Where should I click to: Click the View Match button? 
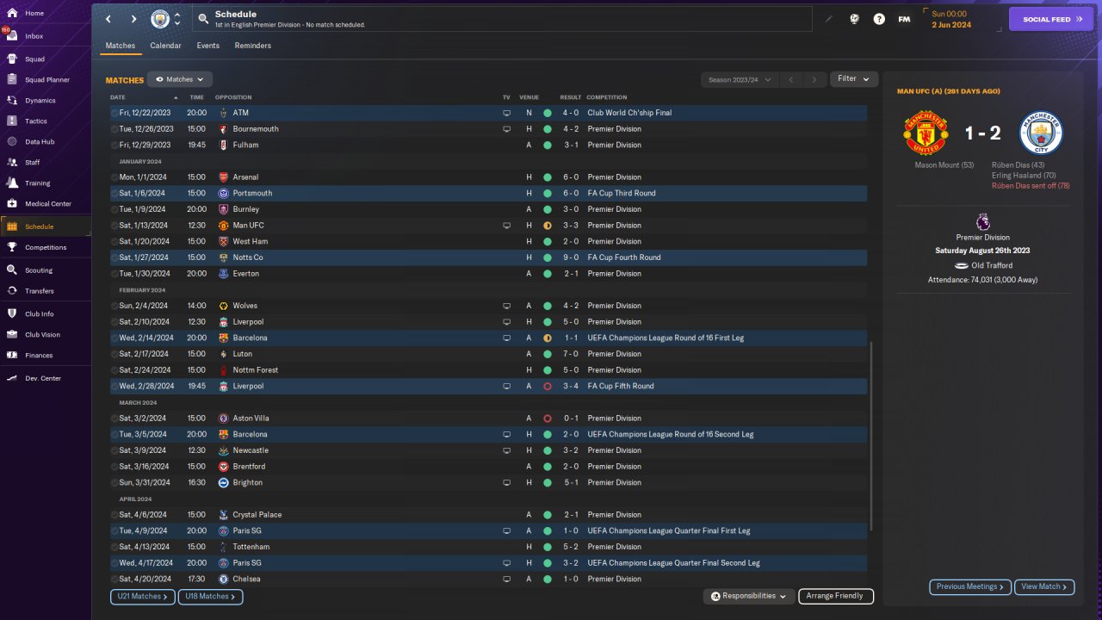tap(1044, 587)
